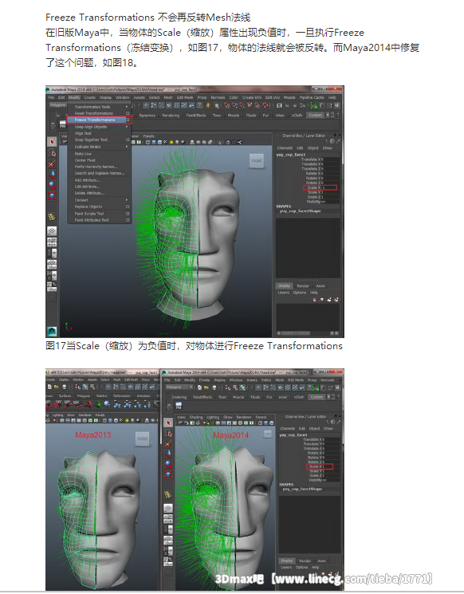This screenshot has width=464, height=594.
Task: Select the Display tab in first screenshot Layer Editor
Action: (284, 285)
